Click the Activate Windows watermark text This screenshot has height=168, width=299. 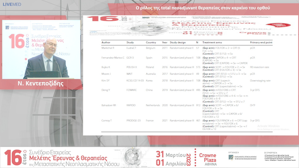[x=268, y=126]
